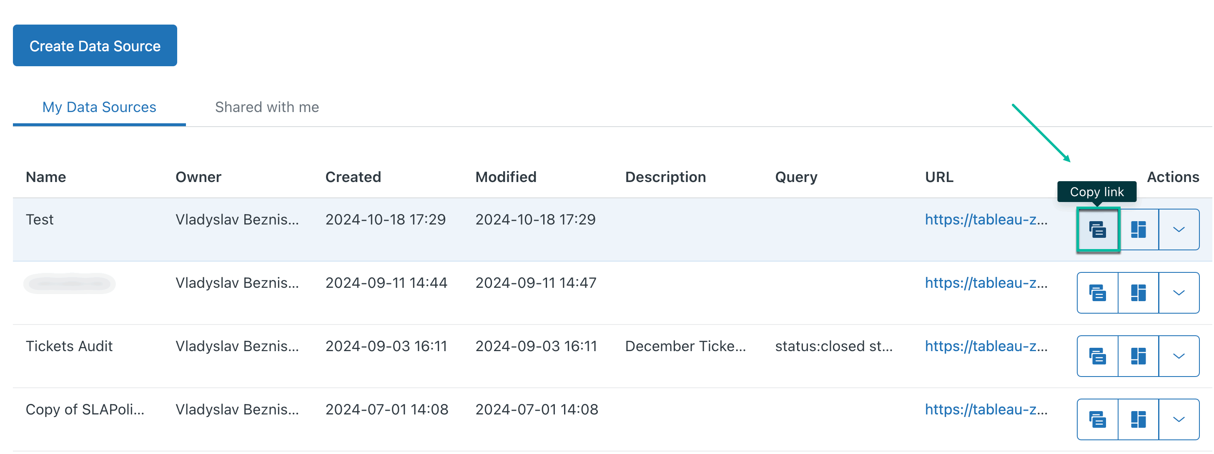Click the dashboard icon for Tickets Audit

tap(1138, 356)
